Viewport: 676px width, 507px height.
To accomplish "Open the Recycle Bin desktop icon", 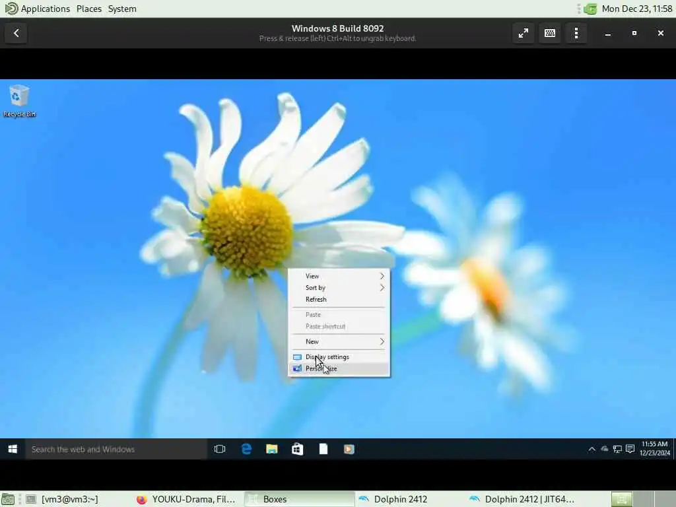I will coord(19,101).
